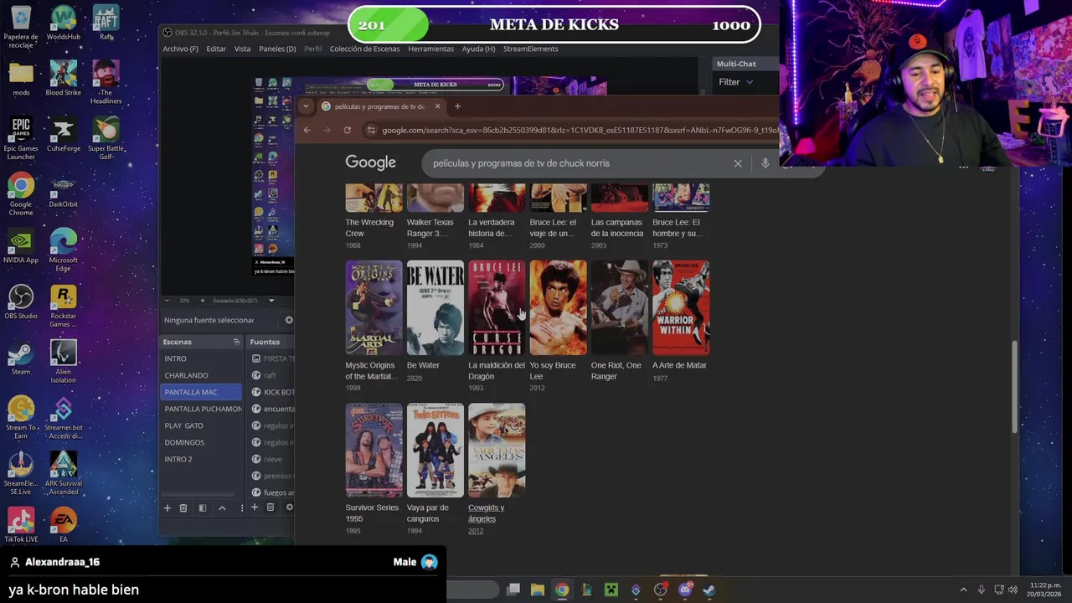Open Survivor Series 1995 poster
Viewport: 1072px width, 603px height.
(x=374, y=451)
